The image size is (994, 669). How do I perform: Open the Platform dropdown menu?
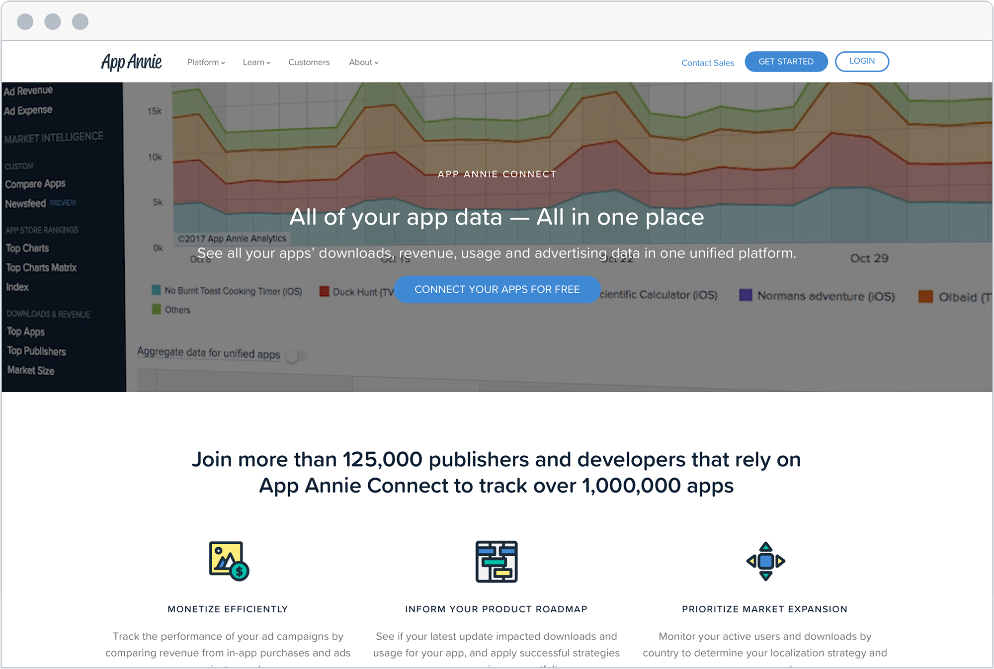tap(206, 62)
